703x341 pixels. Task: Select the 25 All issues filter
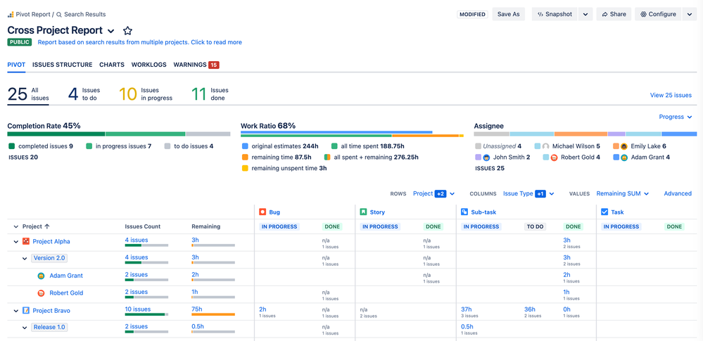click(x=28, y=94)
